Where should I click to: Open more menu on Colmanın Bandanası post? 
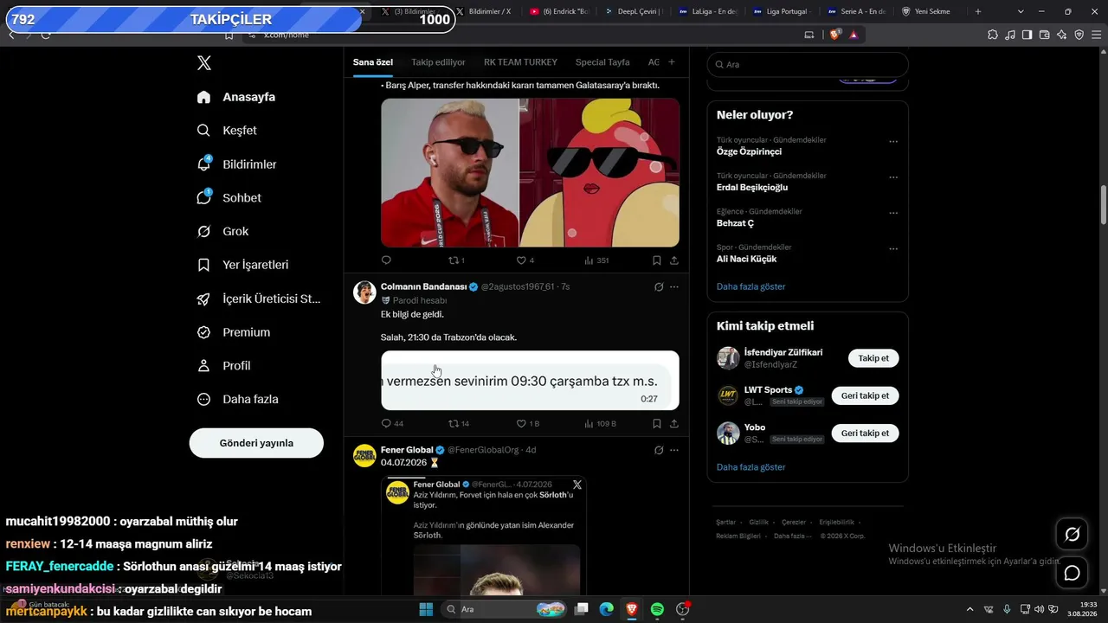674,286
